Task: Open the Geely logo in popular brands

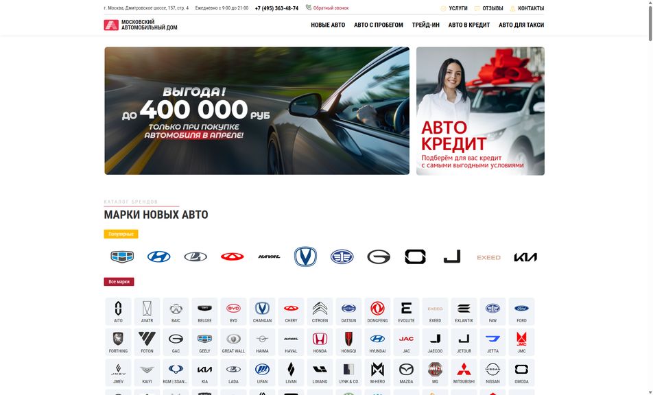Action: tap(122, 256)
